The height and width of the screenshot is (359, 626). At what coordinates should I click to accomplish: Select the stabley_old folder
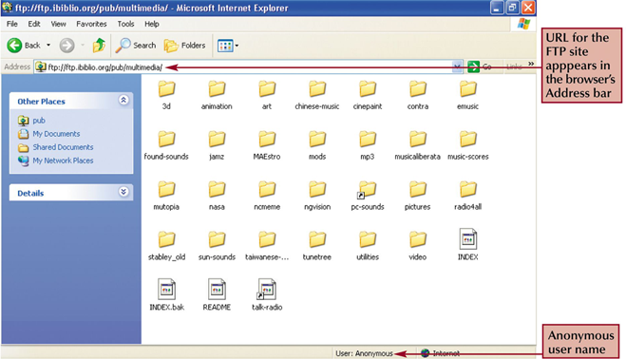(x=166, y=246)
